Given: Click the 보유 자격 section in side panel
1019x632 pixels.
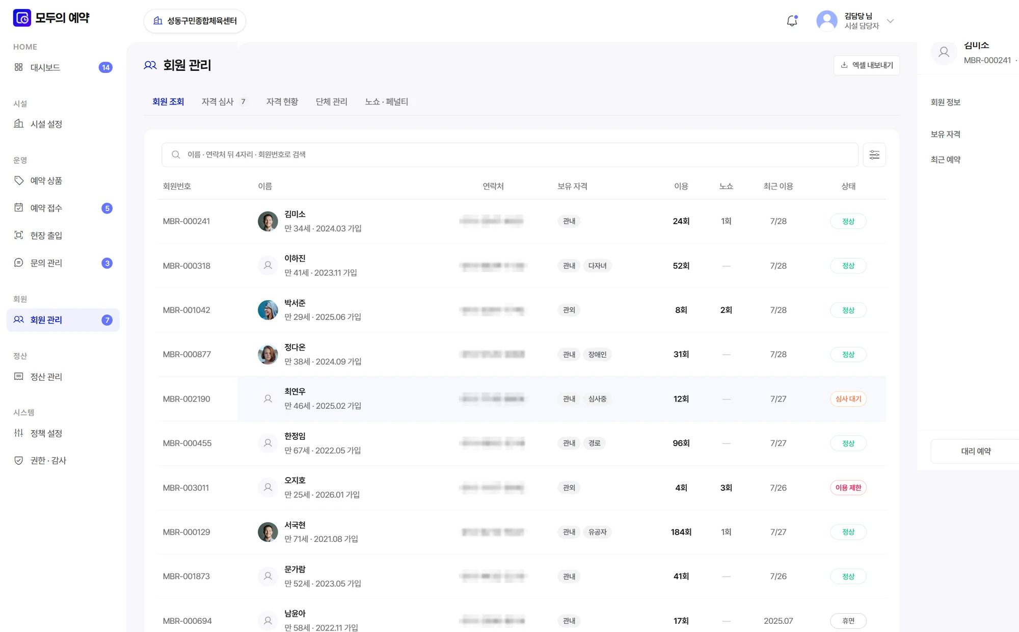Looking at the screenshot, I should pos(946,135).
